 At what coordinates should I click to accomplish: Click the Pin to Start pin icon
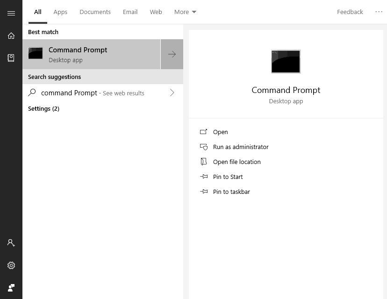pos(204,177)
